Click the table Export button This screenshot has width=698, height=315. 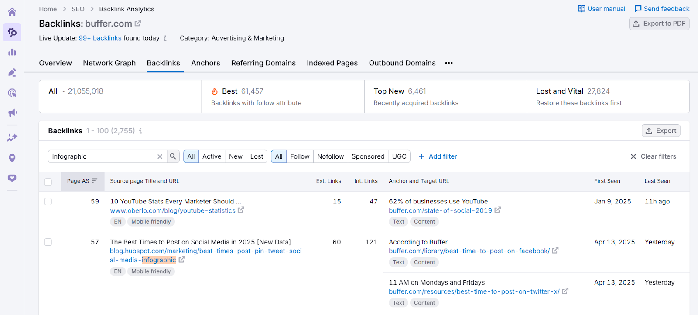point(661,131)
